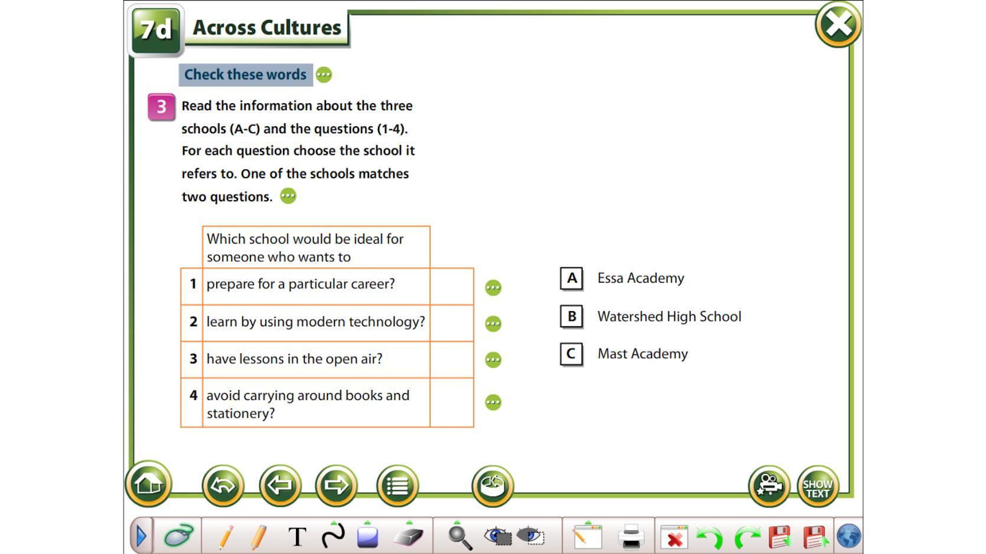Reveal answer bubble for question 4

pyautogui.click(x=493, y=402)
